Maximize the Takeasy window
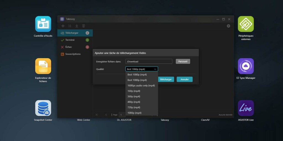Screen dimensions: 283x141 (x=223, y=19)
